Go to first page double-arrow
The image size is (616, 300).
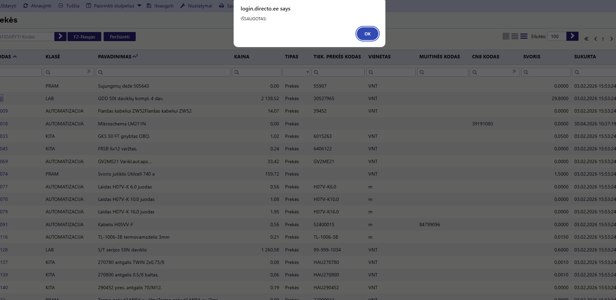586,39
